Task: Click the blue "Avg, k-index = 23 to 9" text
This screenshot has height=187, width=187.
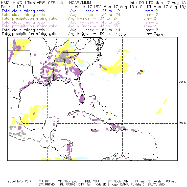Action: [95, 11]
